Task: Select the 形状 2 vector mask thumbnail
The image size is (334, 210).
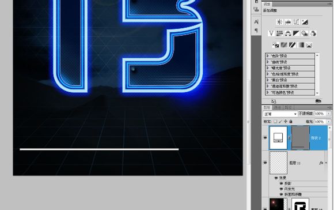Action: (301, 138)
